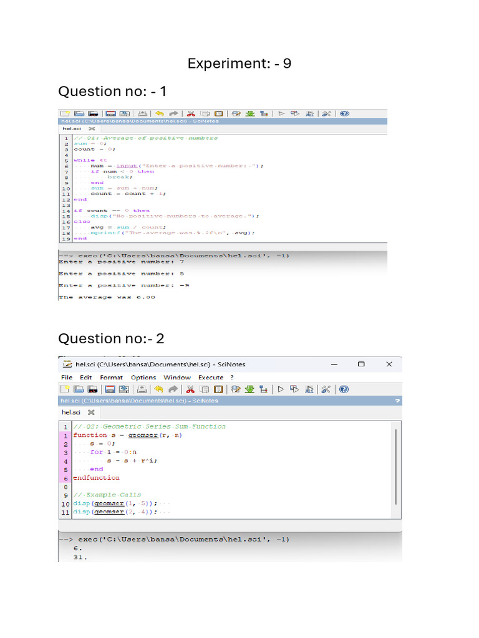Maximize the Question 2 SciNotes window

tap(361, 364)
